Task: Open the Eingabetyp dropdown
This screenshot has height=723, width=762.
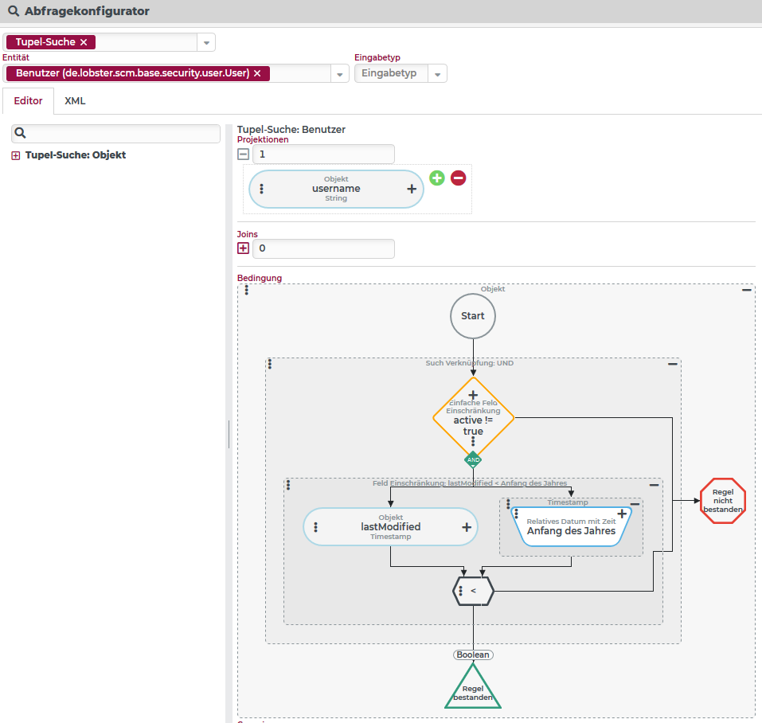Action: 438,73
